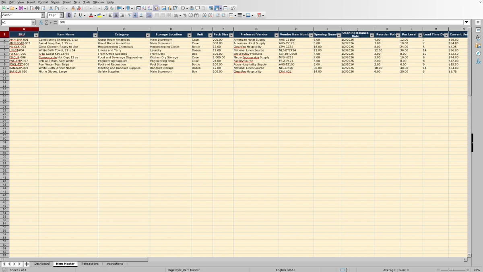Click the Undo arrow icon
The width and height of the screenshot is (483, 272).
(86, 8)
